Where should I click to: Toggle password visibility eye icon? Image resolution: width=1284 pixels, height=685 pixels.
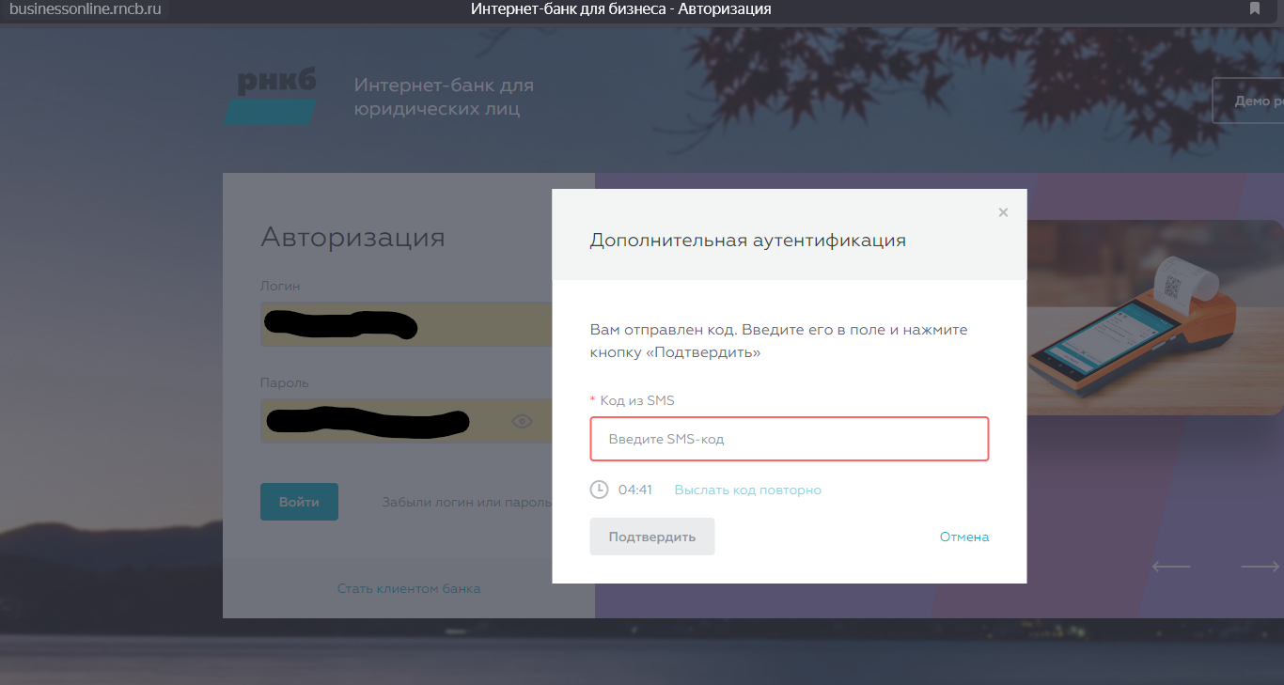(522, 421)
